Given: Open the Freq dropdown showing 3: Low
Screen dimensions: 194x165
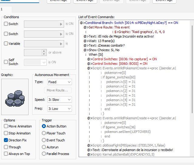Looking at the screenshot, I should [60, 108].
